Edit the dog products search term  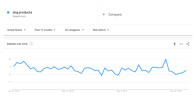22,12
